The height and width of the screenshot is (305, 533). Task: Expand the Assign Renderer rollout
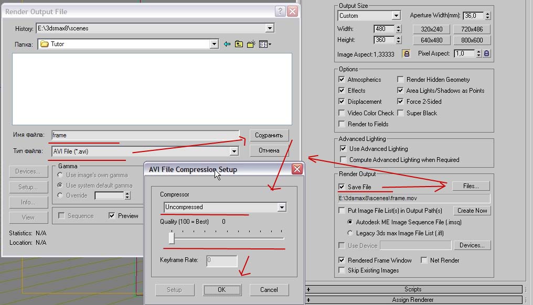[x=413, y=300]
